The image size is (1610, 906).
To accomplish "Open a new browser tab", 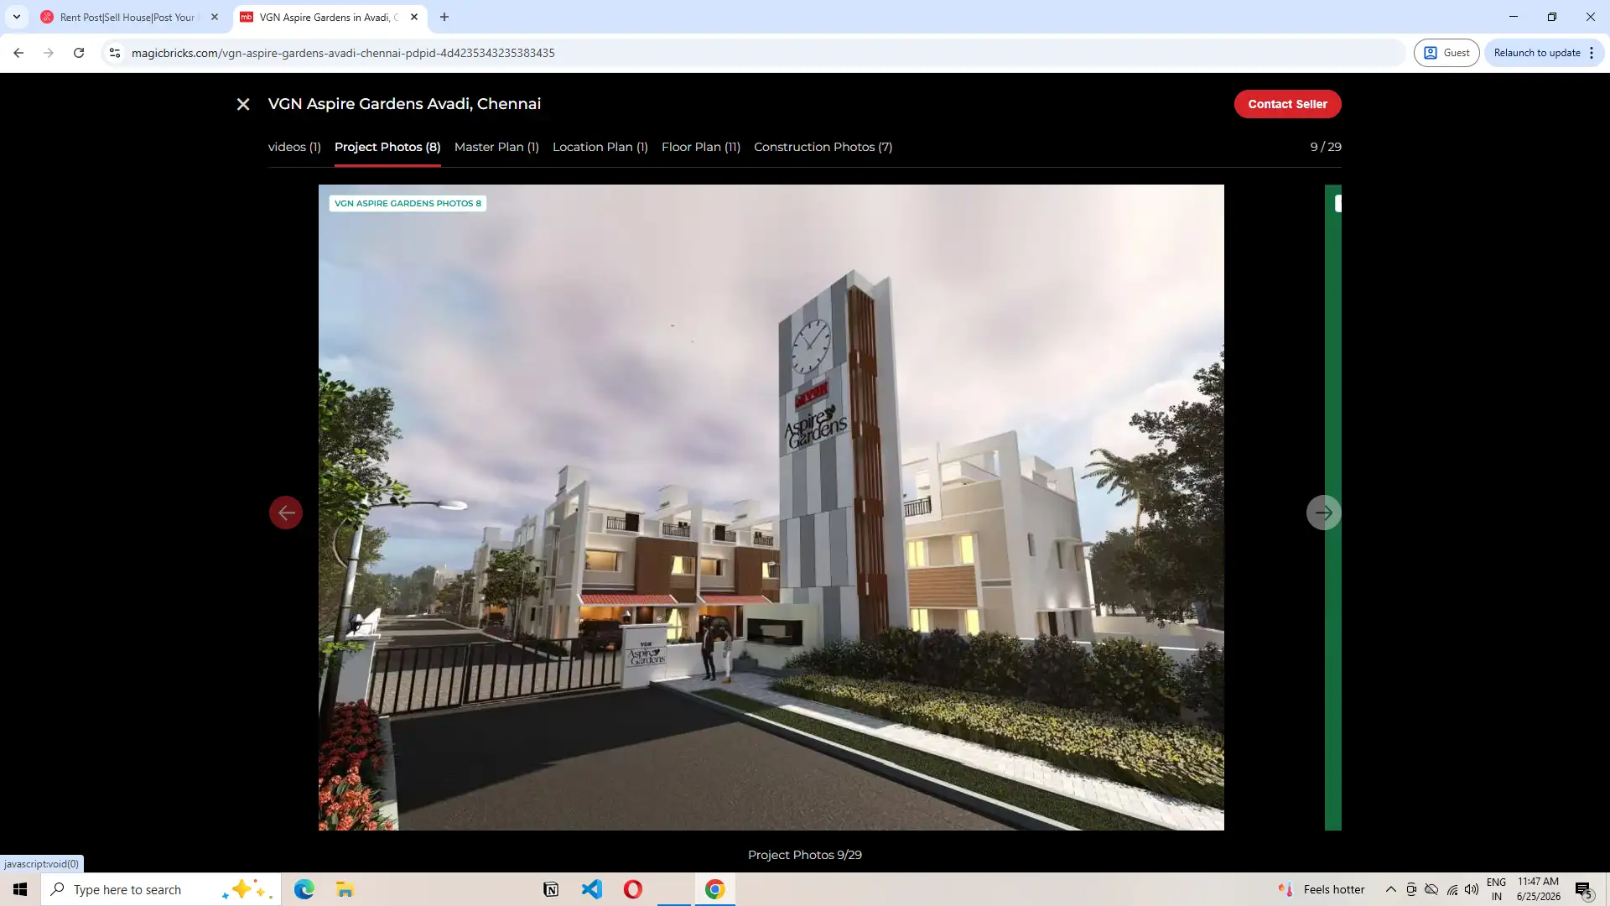I will (444, 17).
